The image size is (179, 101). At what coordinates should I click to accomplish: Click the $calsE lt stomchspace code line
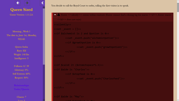pos(79,65)
